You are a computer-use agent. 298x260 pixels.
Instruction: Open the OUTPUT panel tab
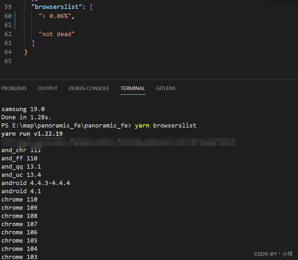(x=47, y=88)
